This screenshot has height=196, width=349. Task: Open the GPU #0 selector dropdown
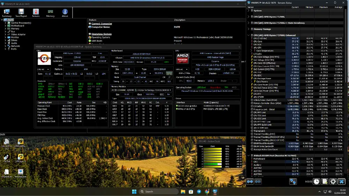click(x=183, y=69)
